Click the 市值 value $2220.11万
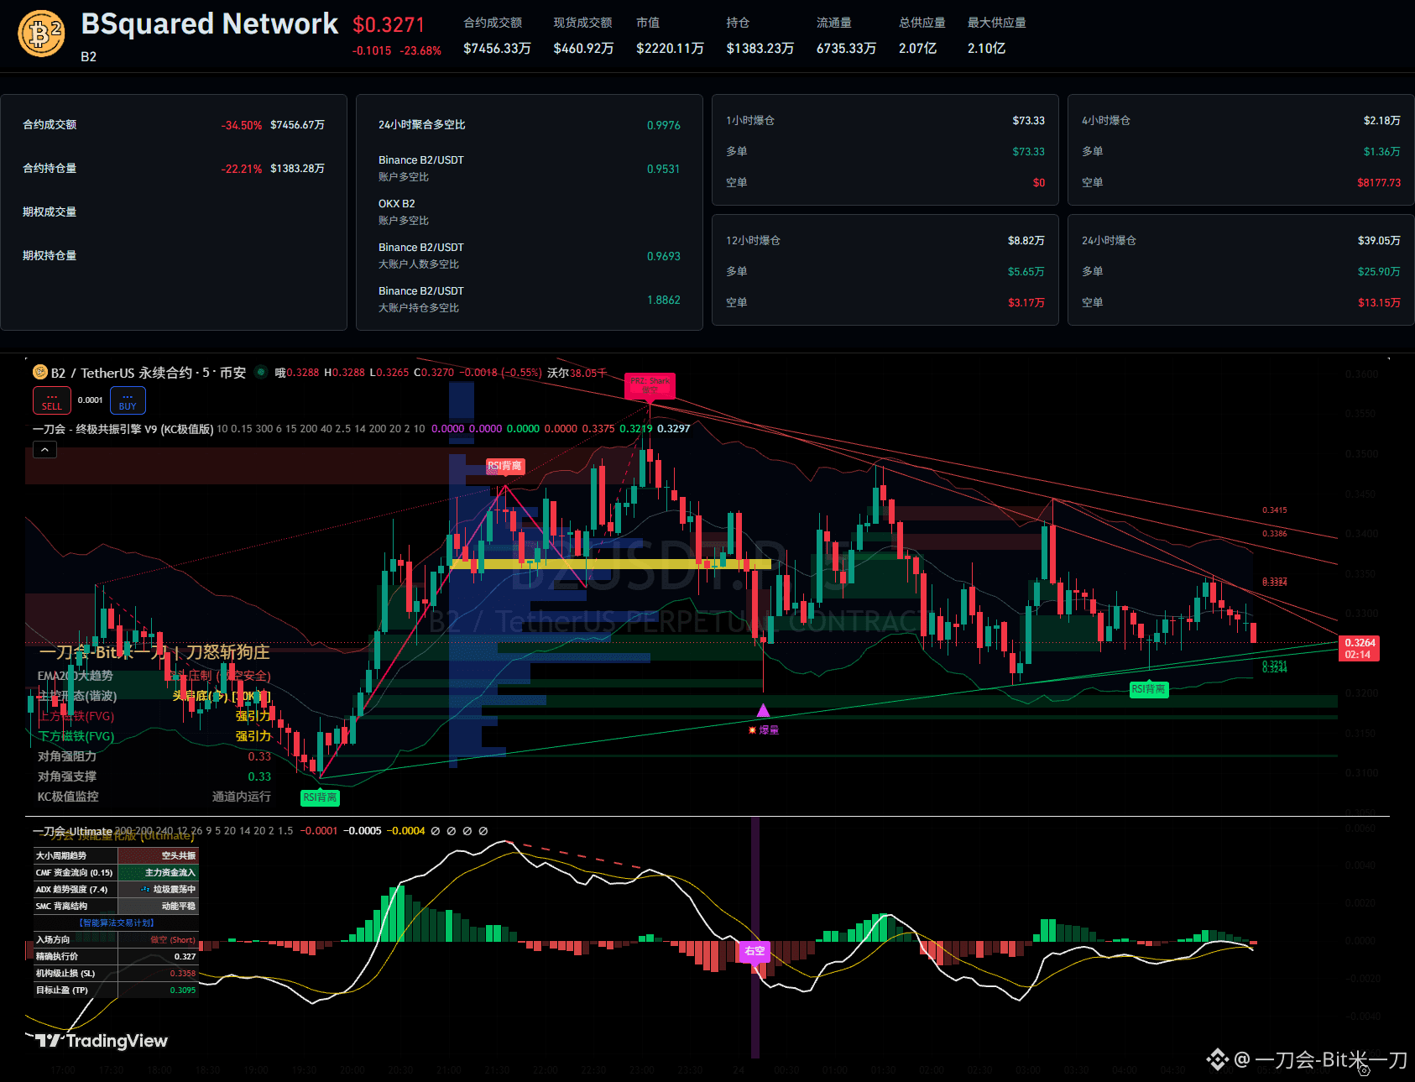 click(670, 49)
